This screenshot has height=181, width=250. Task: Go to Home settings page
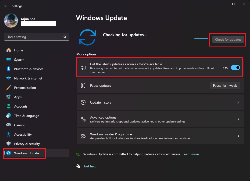(37, 50)
